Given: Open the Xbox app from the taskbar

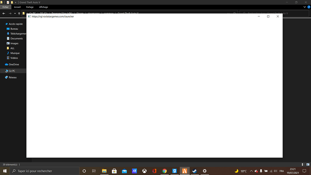Looking at the screenshot, I should click(144, 171).
